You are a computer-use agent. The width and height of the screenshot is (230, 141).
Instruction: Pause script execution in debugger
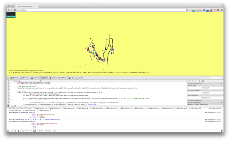coord(189,81)
